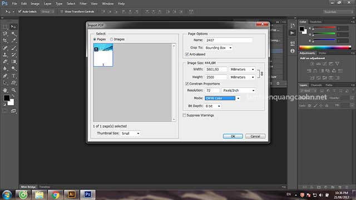Open the Mode dropdown

[x=222, y=98]
